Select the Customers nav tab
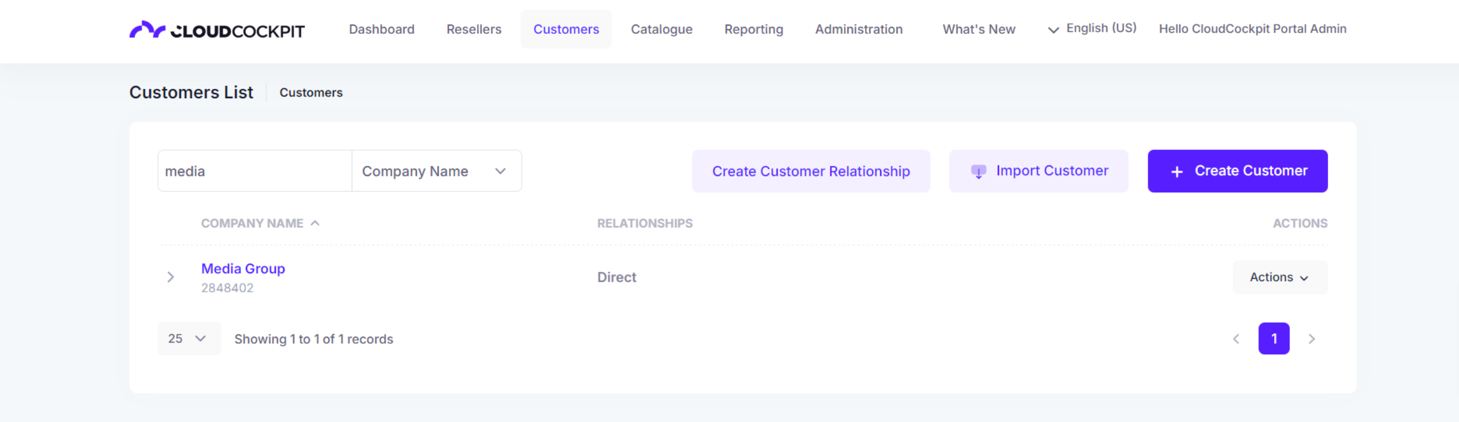The image size is (1459, 422). tap(566, 29)
